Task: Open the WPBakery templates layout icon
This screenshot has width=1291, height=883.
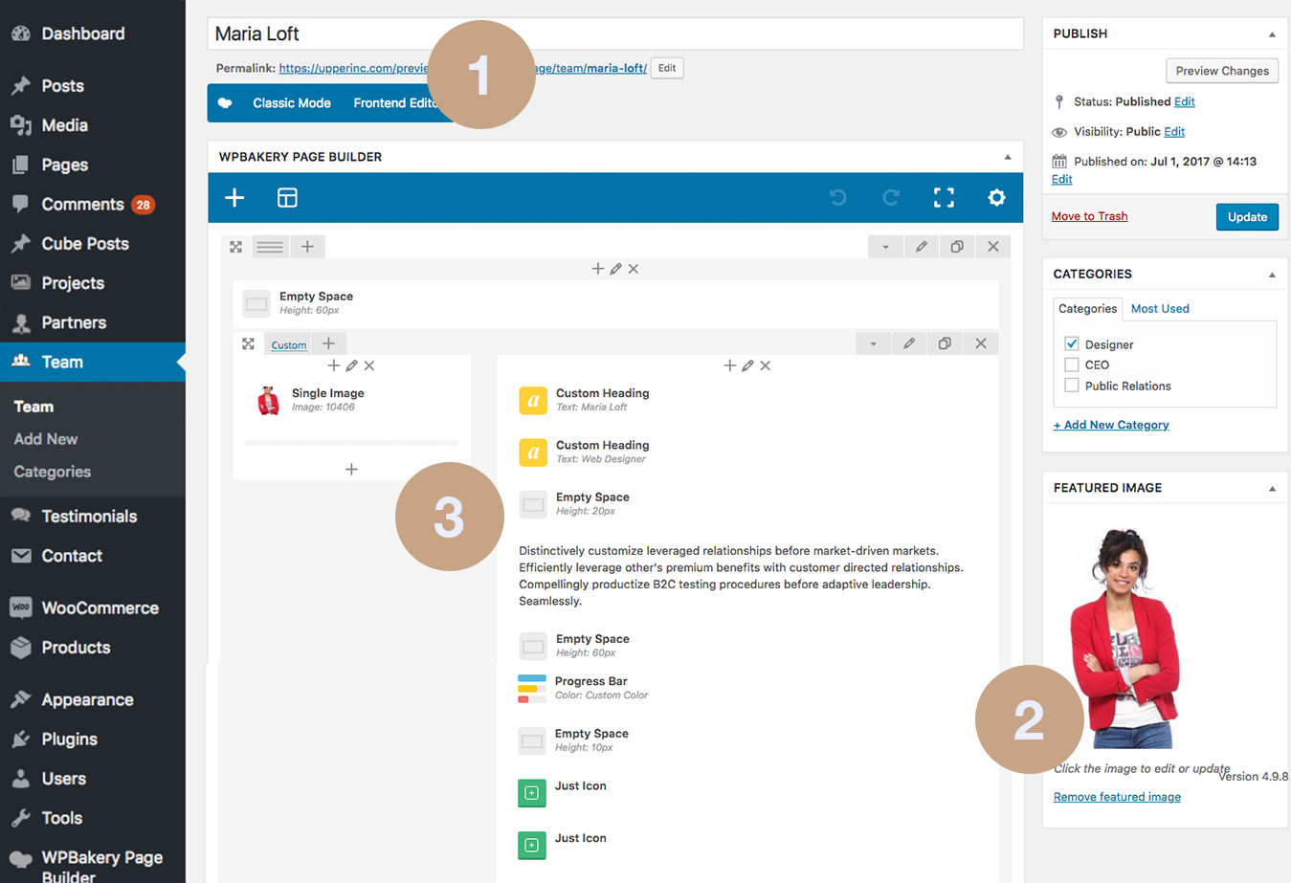Action: [x=287, y=198]
